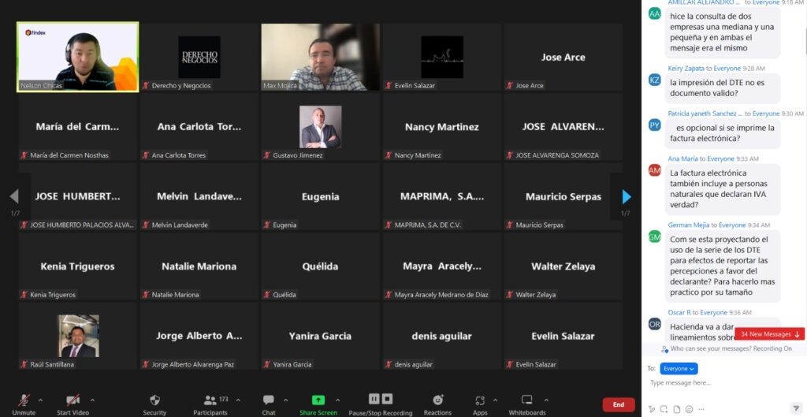Click the red End meeting button
The image size is (807, 417).
tap(618, 404)
